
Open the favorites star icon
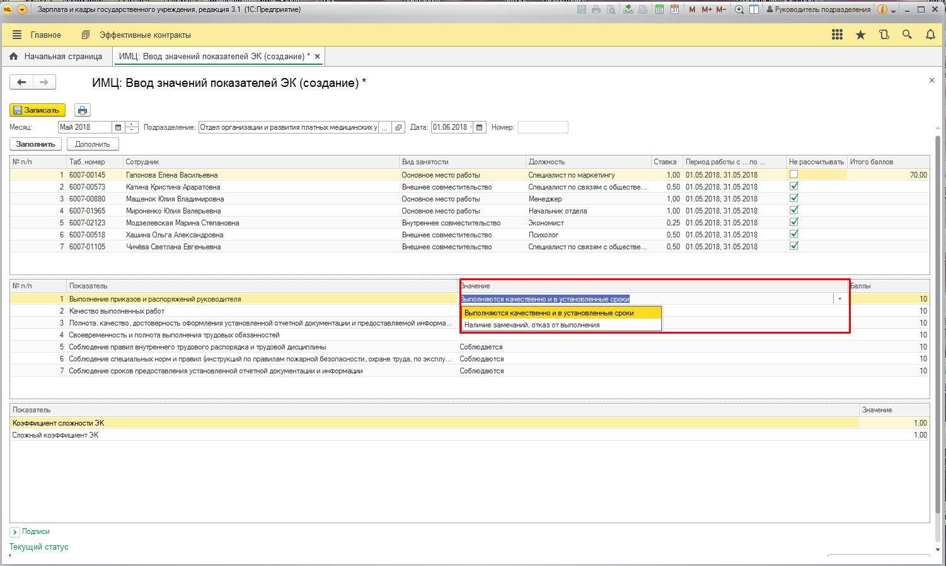pyautogui.click(x=860, y=35)
